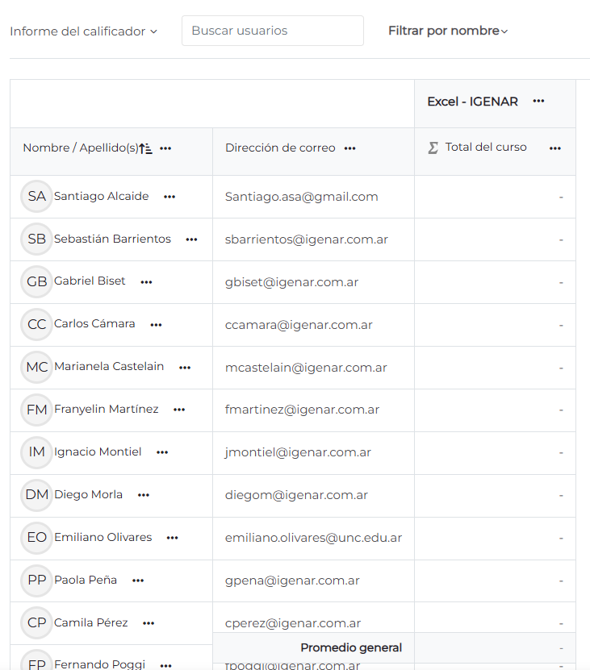Screen dimensions: 590x670
Task: Open the three-dot menu for Gabriel Biset
Action: [x=146, y=282]
